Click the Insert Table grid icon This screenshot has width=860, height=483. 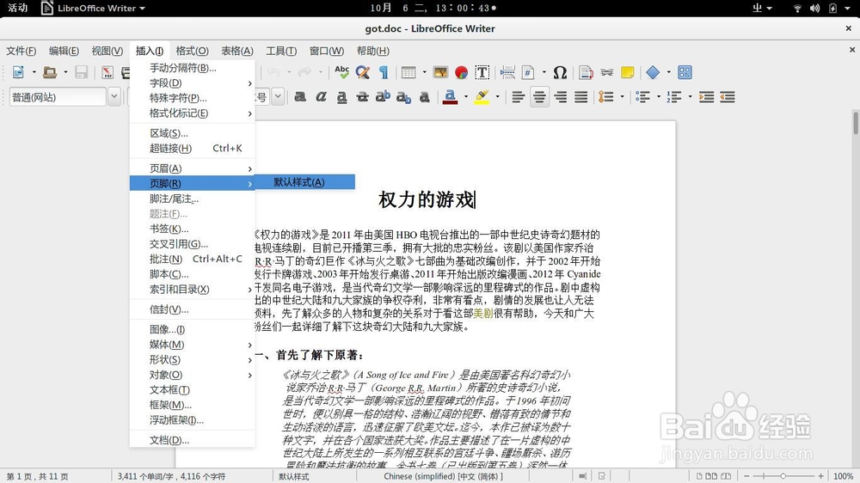point(408,72)
